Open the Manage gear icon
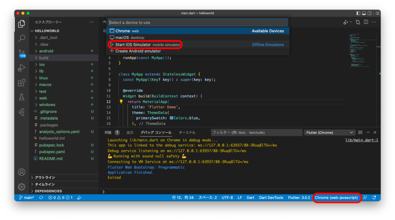Screen dimensions: 395x220 click(x=22, y=186)
